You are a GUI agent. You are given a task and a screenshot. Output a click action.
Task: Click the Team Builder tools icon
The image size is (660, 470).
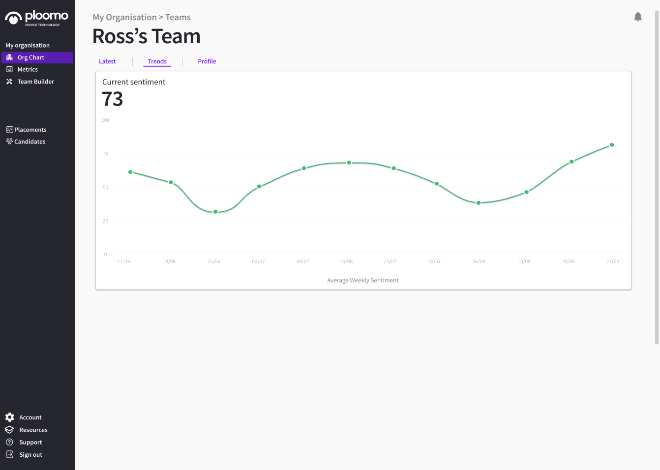[x=9, y=82]
